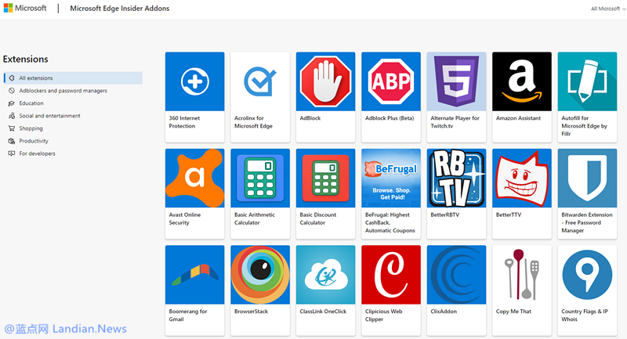627x339 pixels.
Task: Click the Adblockers blocked-circle sidebar icon
Action: coord(12,91)
